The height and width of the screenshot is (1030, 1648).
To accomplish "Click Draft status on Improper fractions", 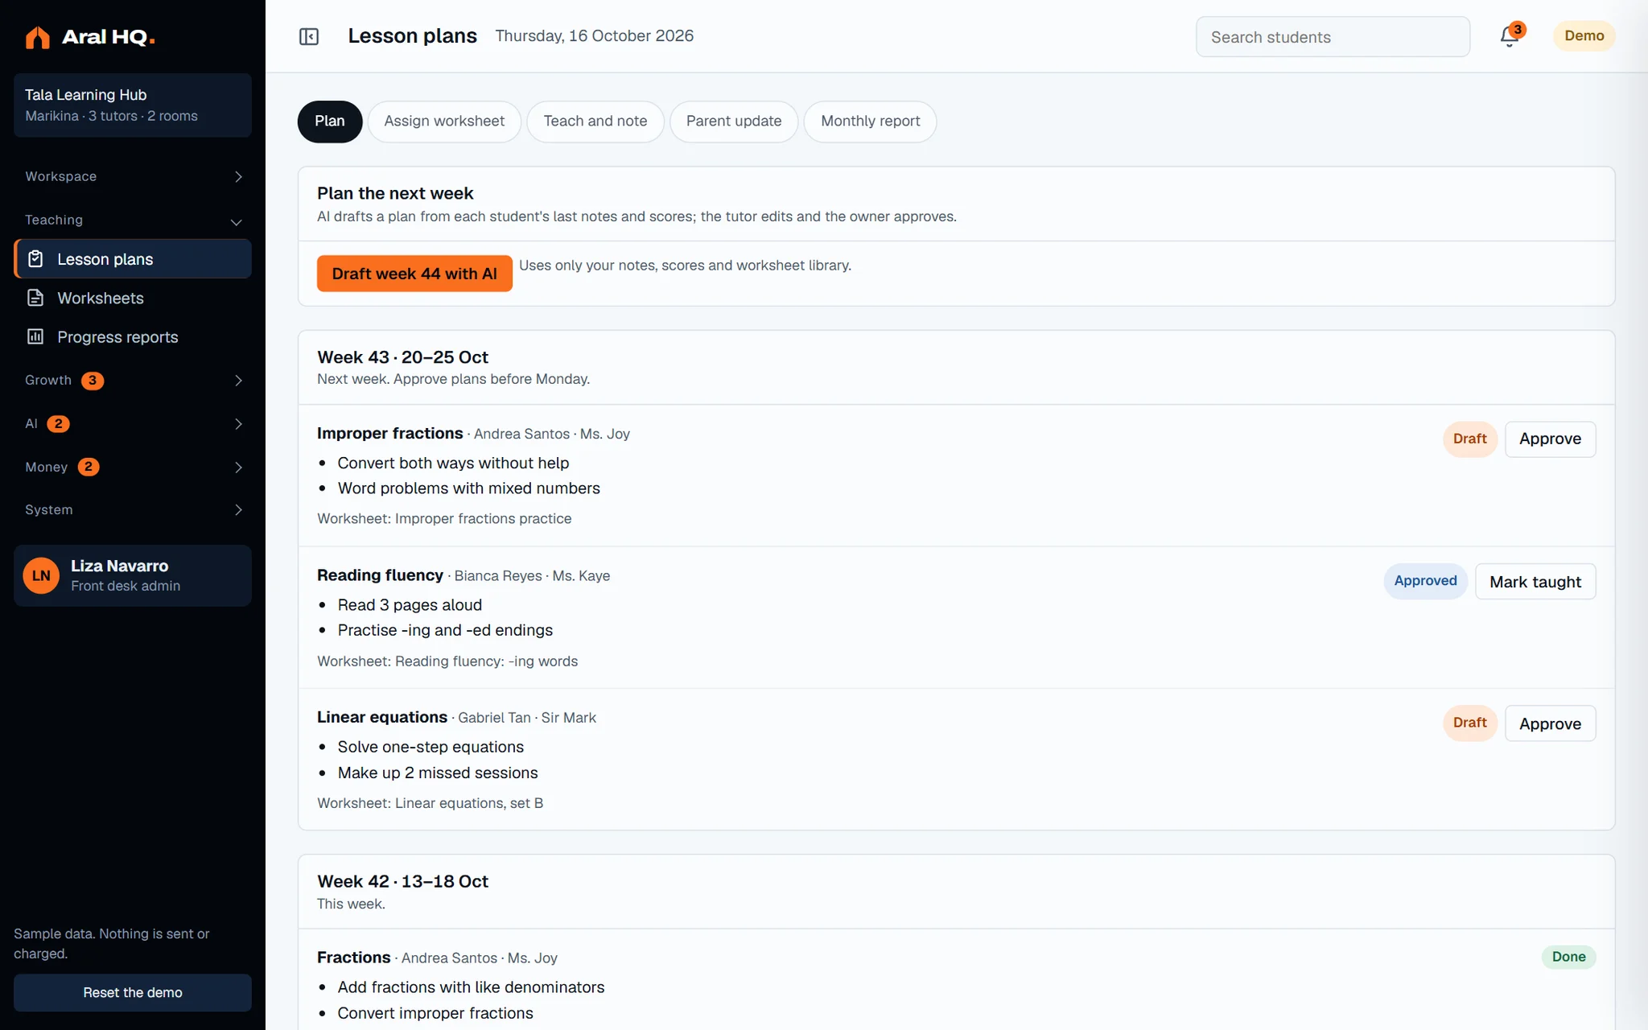I will click(x=1469, y=439).
